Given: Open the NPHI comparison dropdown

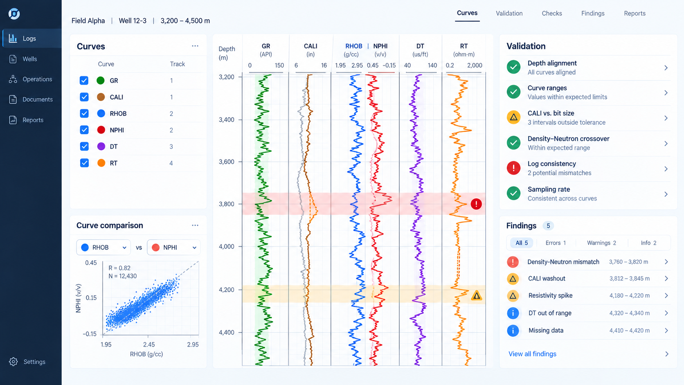Looking at the screenshot, I should click(173, 248).
